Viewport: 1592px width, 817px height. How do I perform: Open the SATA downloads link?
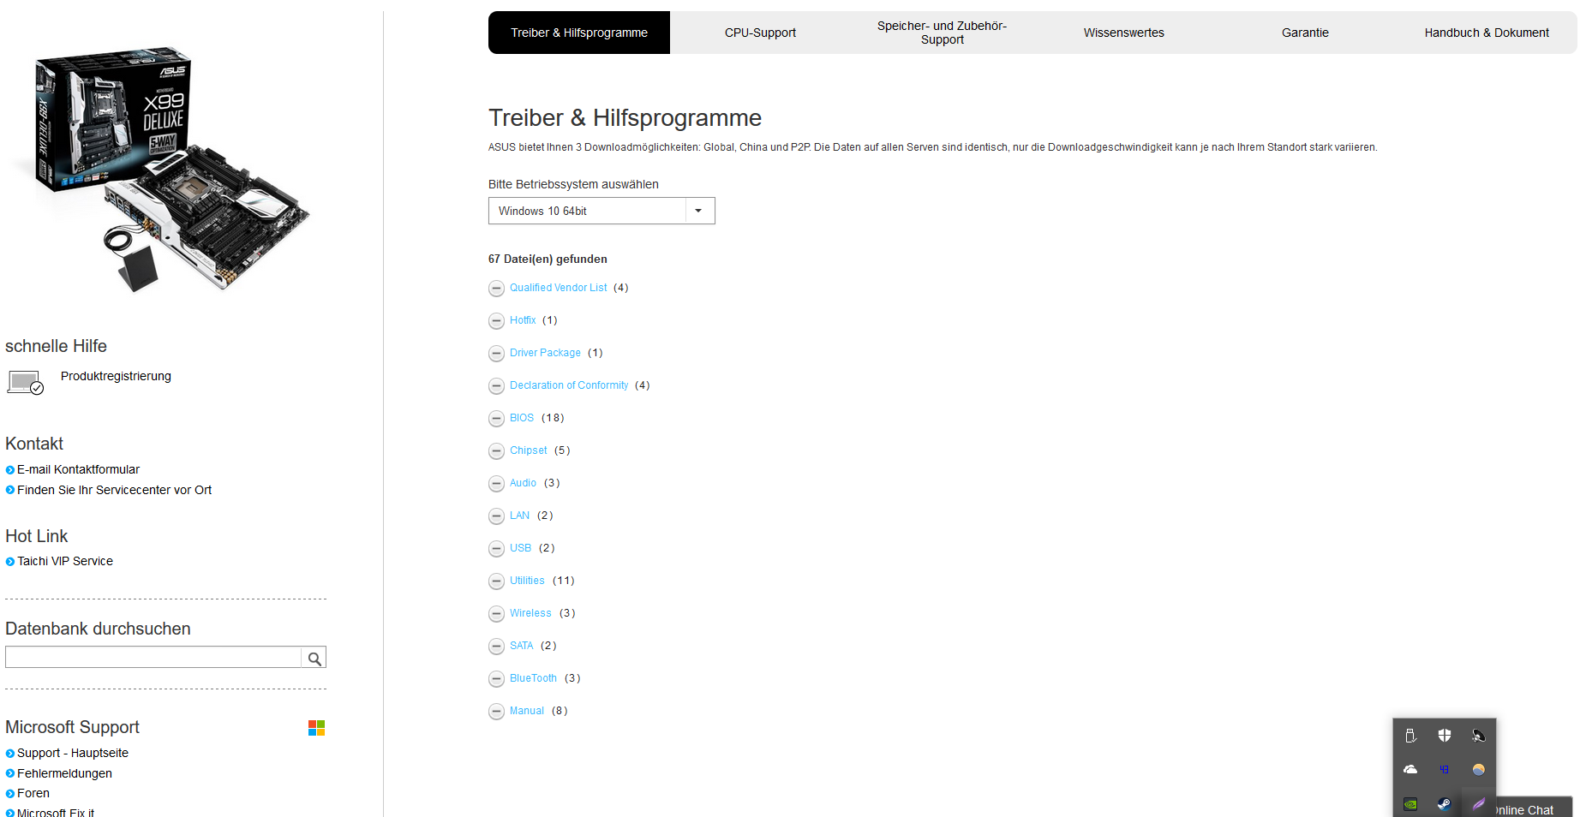click(x=521, y=646)
